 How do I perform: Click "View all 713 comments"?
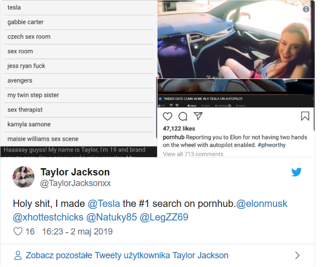pyautogui.click(x=193, y=154)
